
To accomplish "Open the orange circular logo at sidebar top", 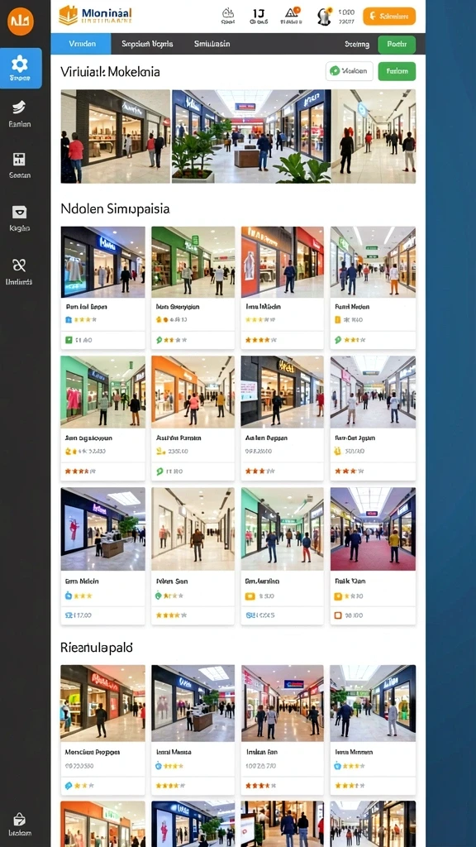I will pos(21,22).
